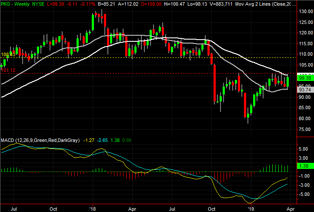This screenshot has height=212, width=314.
Task: Click the 5.00 MACD axis label
Action: [x=304, y=149]
